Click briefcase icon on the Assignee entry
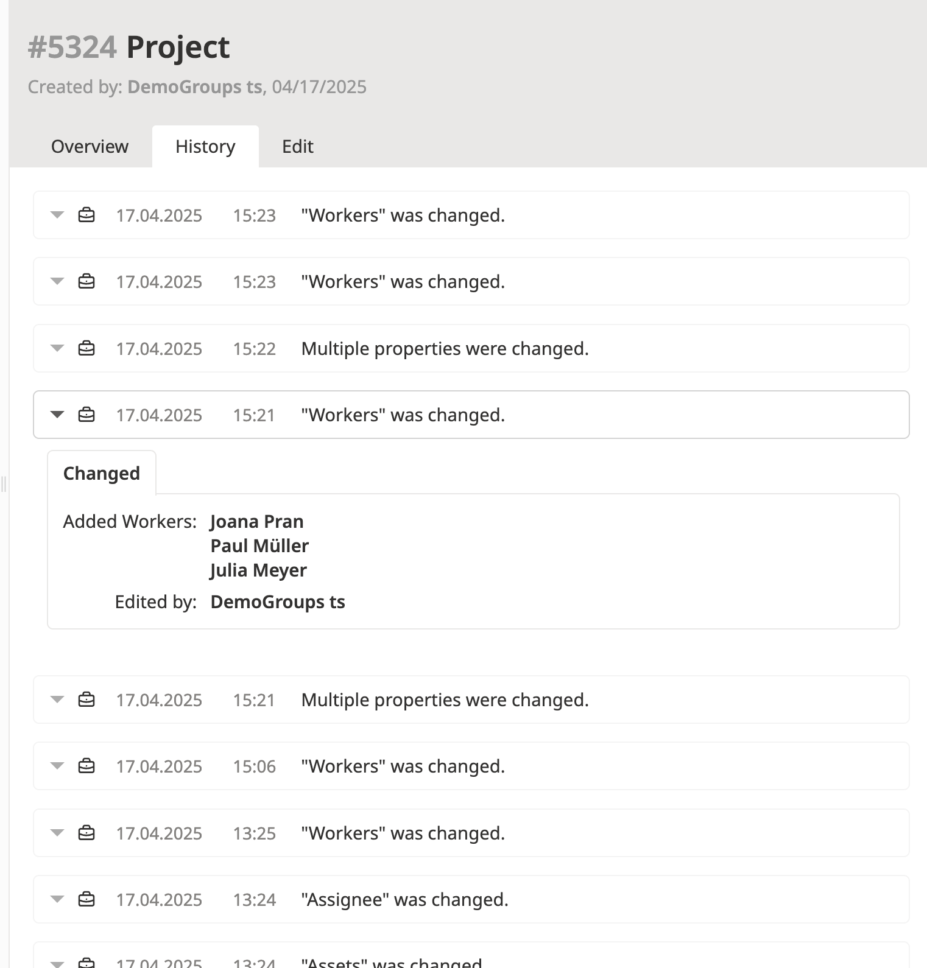The image size is (927, 968). [86, 899]
